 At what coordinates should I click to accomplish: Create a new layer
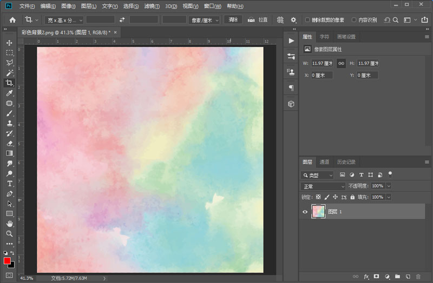[x=408, y=277]
